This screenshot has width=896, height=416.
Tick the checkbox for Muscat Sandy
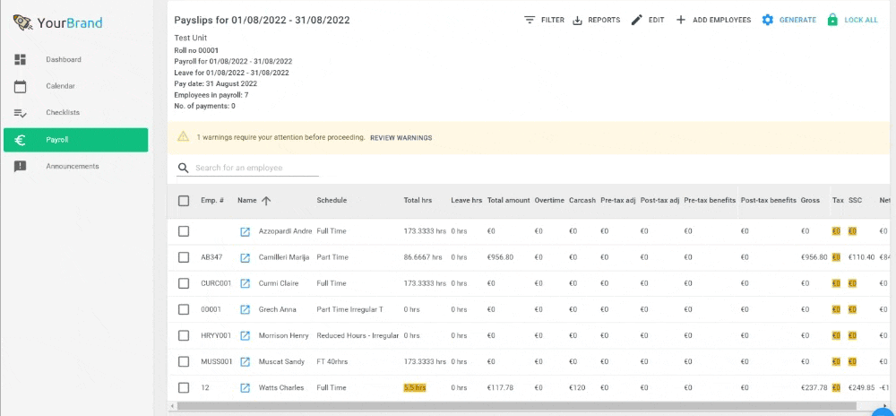point(184,361)
